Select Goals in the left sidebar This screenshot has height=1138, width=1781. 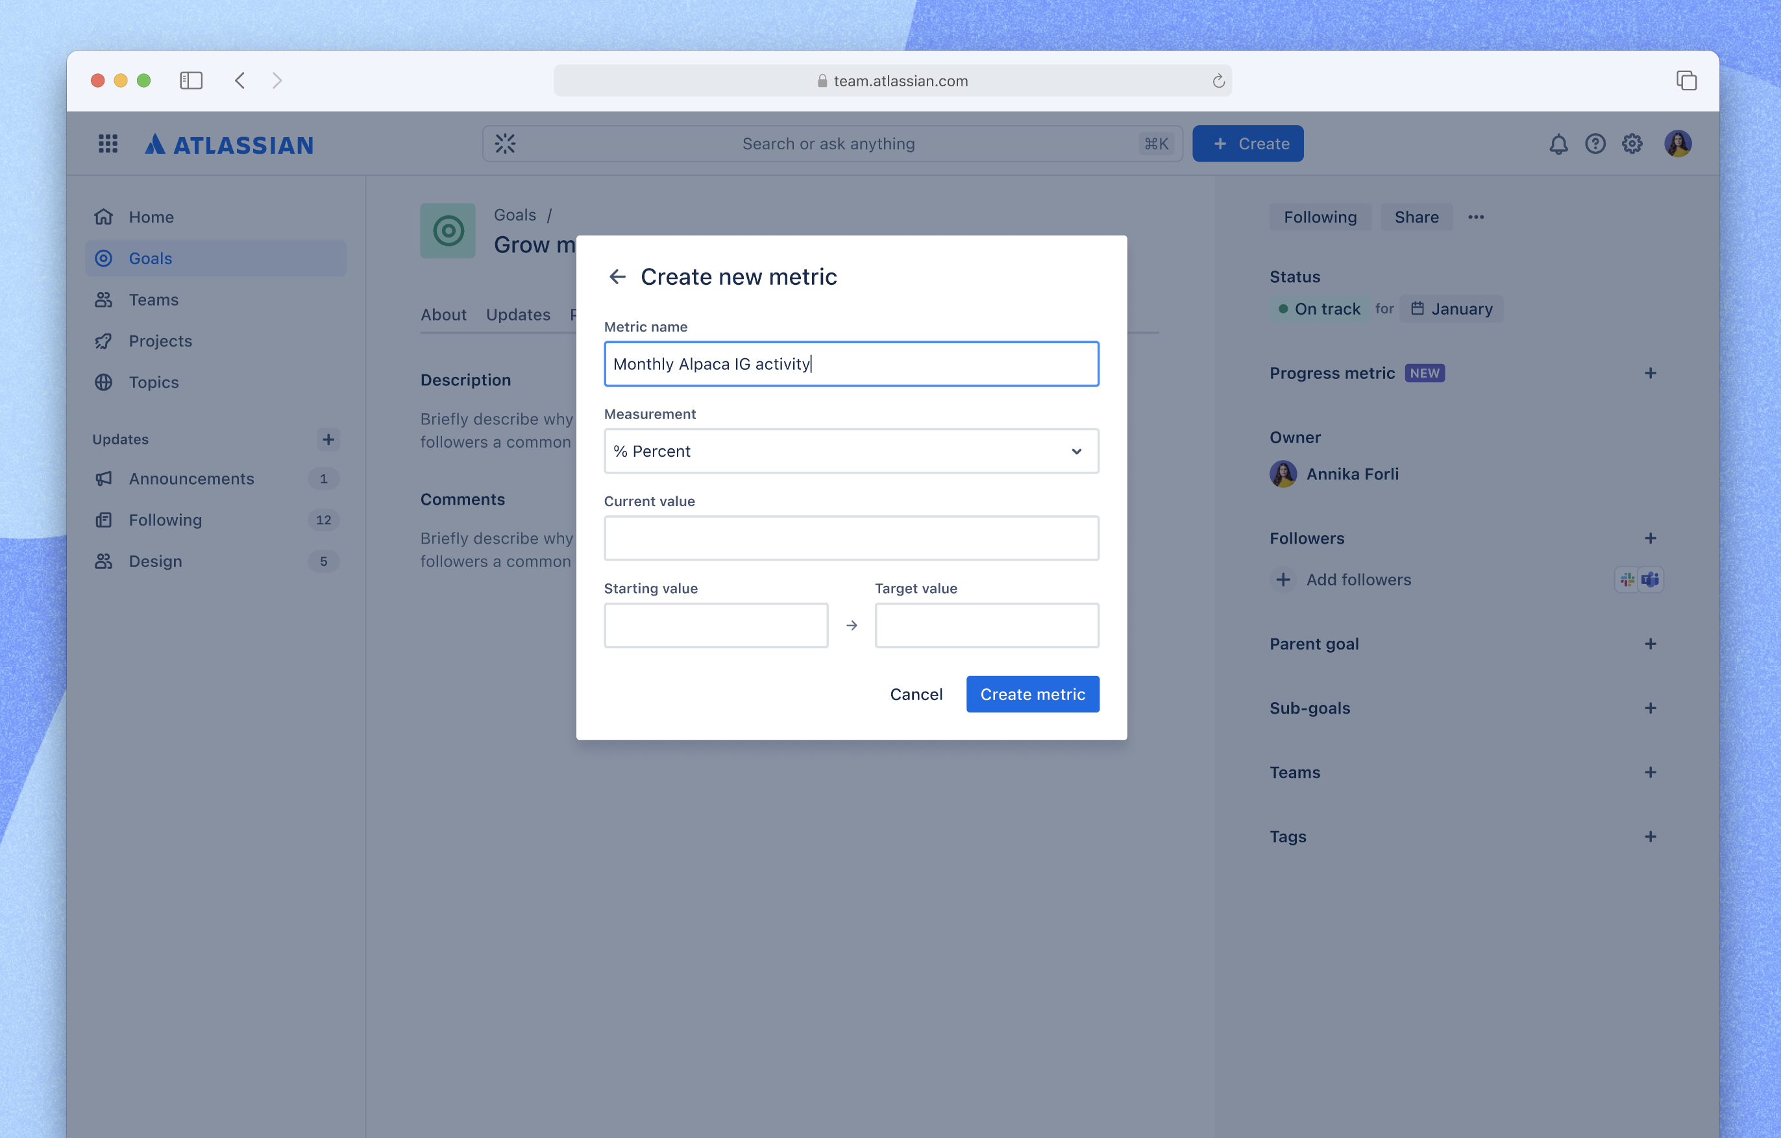click(216, 258)
